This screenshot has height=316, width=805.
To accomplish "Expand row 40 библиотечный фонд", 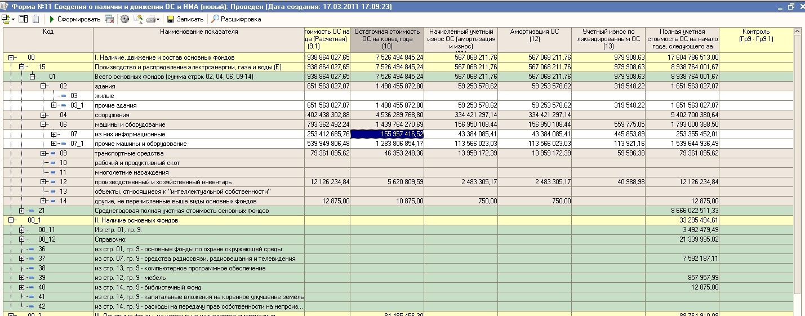I will [21, 287].
